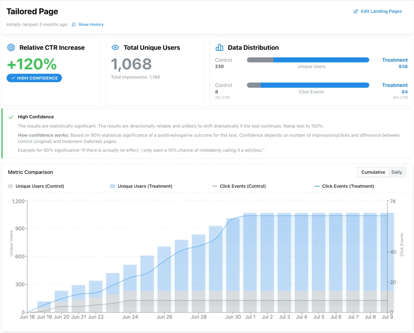Click the Click Events distribution bar
This screenshot has width=414, height=333.
point(308,85)
